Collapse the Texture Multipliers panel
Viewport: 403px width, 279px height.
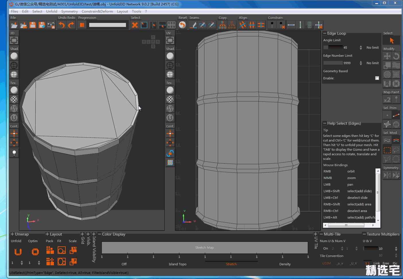pos(364,234)
